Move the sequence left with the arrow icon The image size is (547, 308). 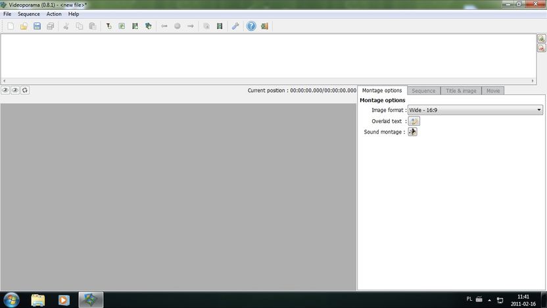[x=164, y=26]
